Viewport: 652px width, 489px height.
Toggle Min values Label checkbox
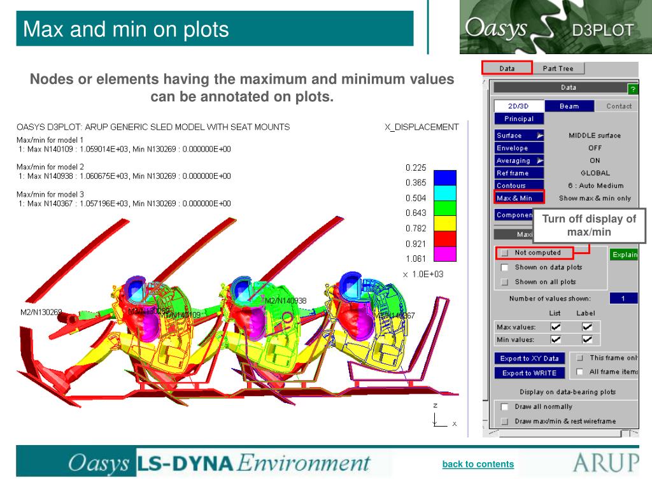click(586, 339)
